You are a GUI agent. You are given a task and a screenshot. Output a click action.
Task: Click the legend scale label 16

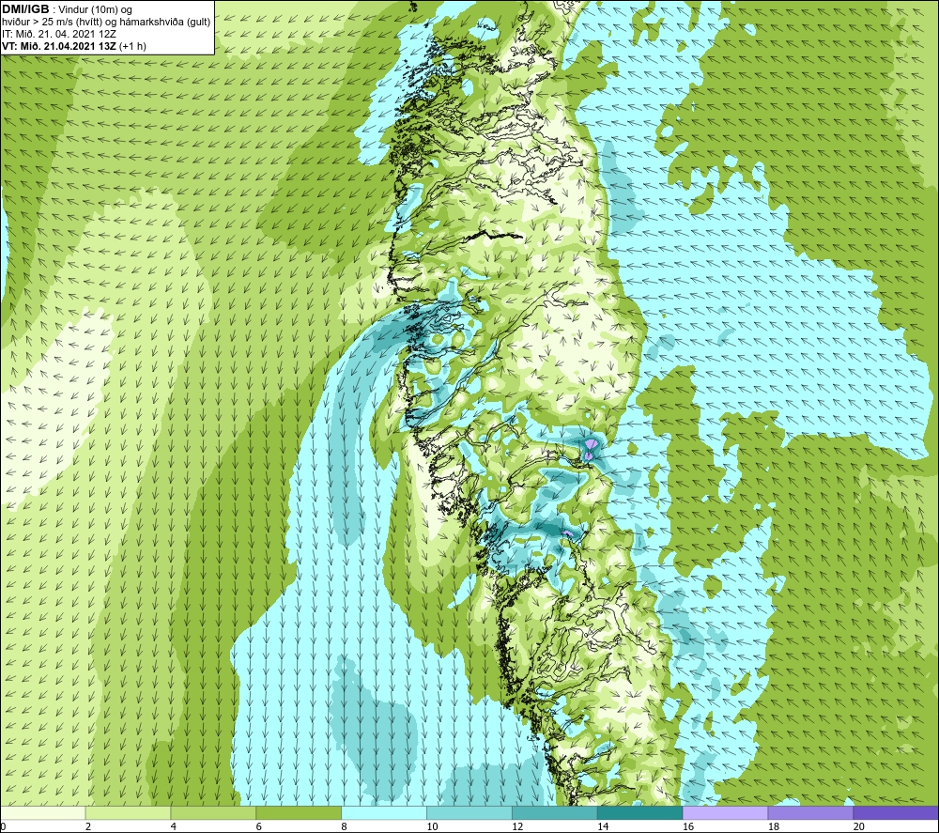click(x=688, y=826)
